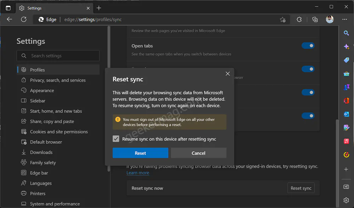Open sidebar orange circular app icon

(346, 155)
